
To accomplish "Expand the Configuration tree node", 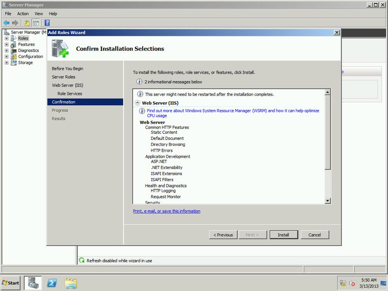I will tap(7, 57).
